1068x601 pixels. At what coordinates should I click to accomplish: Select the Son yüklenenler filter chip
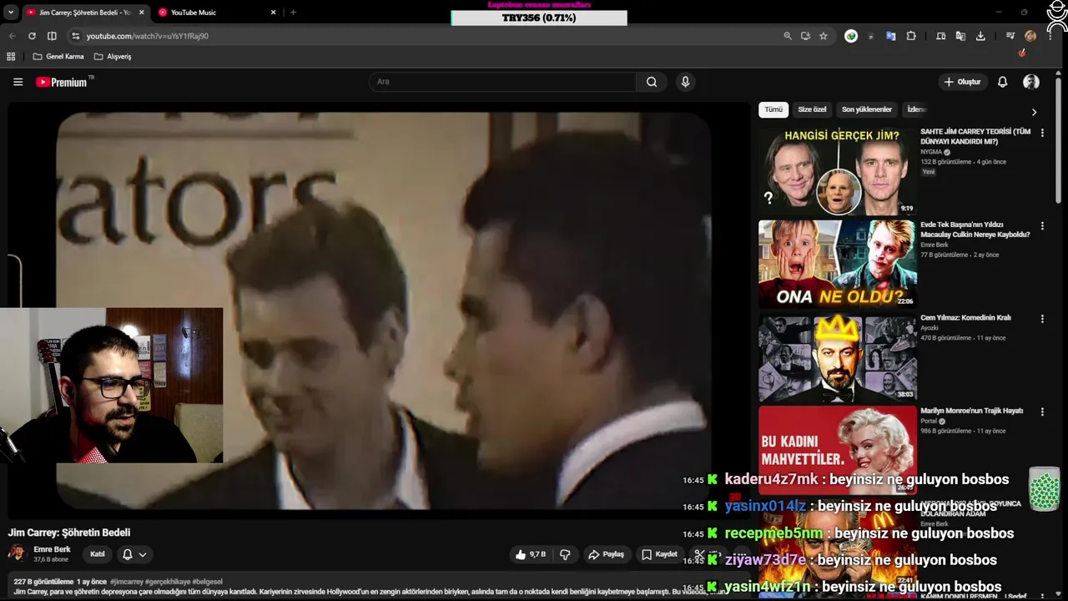tap(867, 109)
